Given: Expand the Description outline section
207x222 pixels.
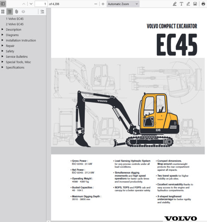Looking at the screenshot, I should click(x=2, y=29).
